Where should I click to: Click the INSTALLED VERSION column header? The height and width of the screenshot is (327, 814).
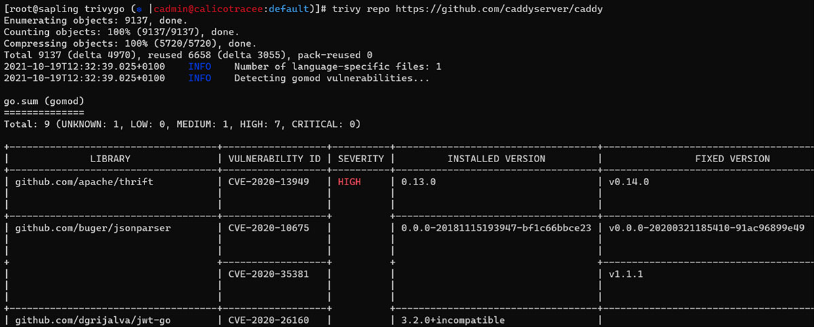(x=496, y=159)
